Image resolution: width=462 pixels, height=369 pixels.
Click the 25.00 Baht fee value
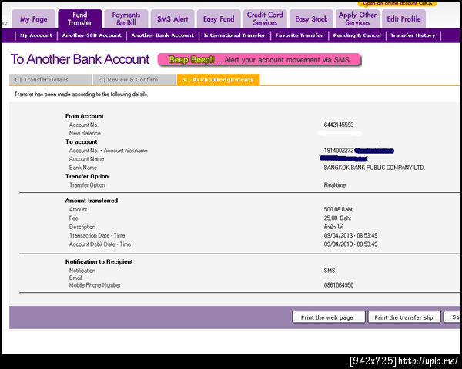coord(337,218)
